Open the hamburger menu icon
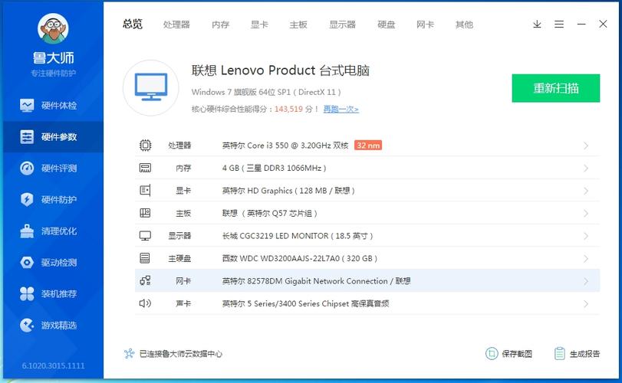Screen dimensions: 622x383 (559, 25)
